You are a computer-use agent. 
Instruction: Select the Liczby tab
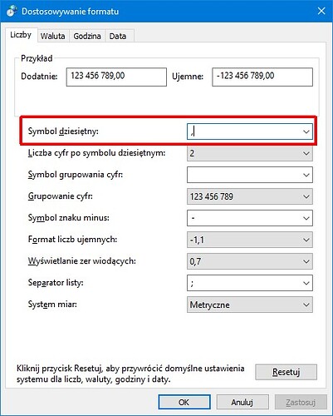pos(21,35)
